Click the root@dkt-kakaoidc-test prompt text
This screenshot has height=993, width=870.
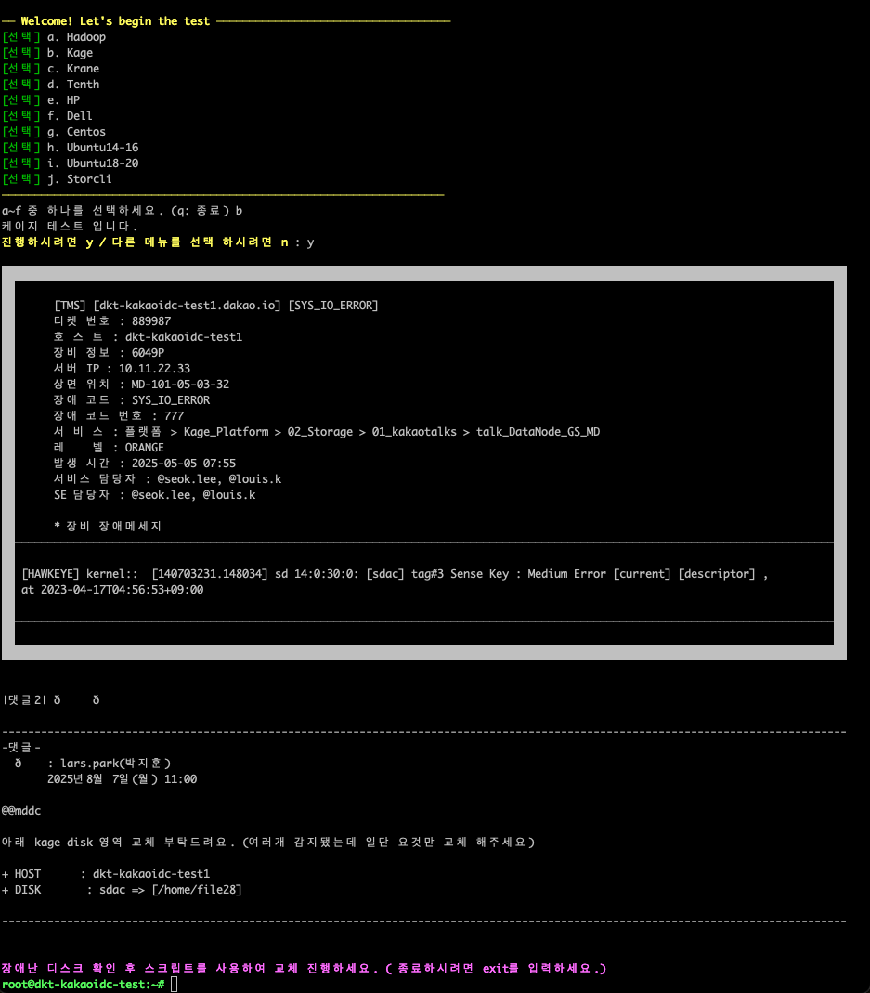[83, 984]
